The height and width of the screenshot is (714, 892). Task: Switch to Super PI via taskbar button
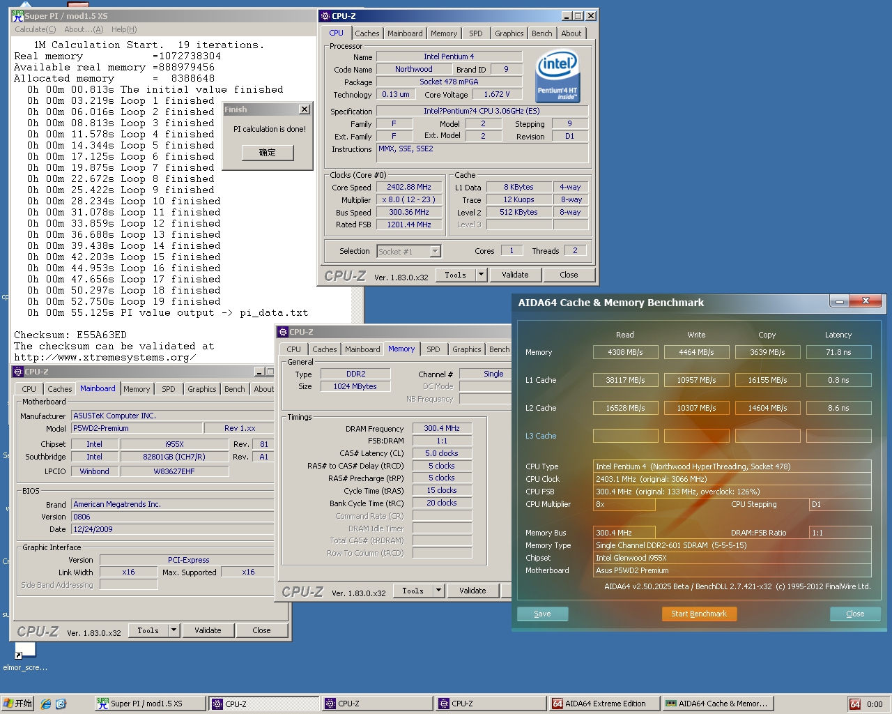tap(150, 704)
